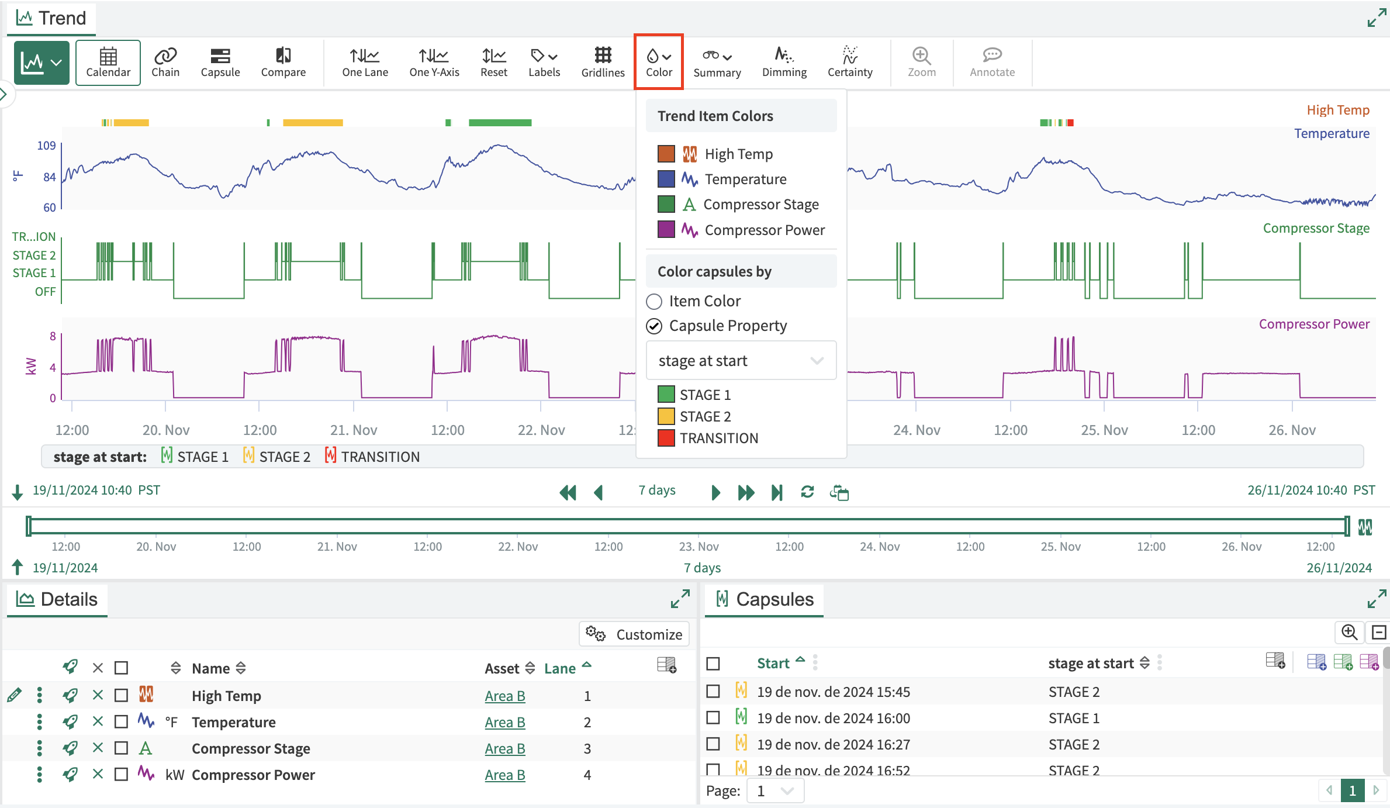Open the page number dropdown

point(775,791)
